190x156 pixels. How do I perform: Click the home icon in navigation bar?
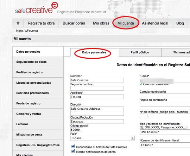coord(18,23)
